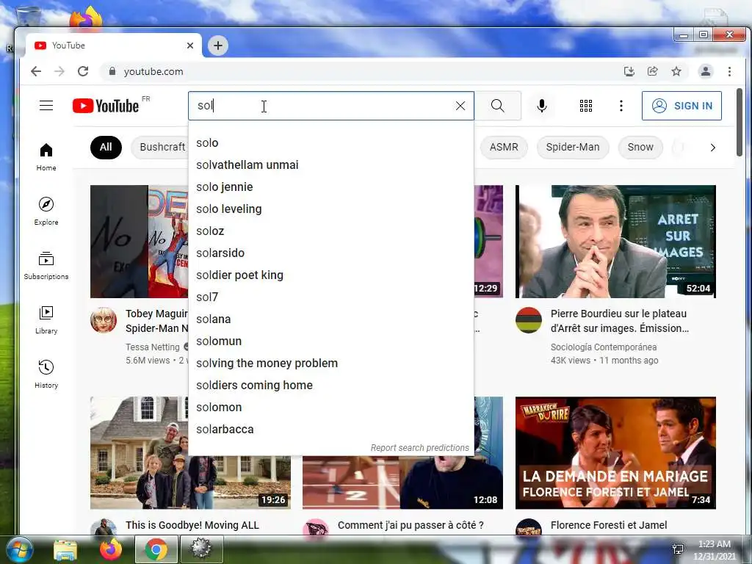
Task: Click the YouTube logo
Action: 106,106
